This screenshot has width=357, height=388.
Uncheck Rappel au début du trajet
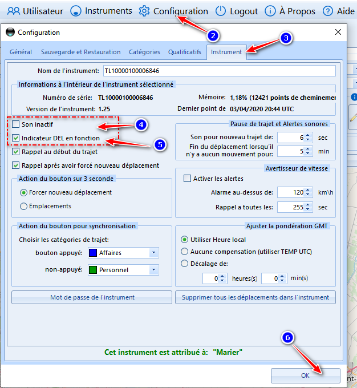pos(15,152)
